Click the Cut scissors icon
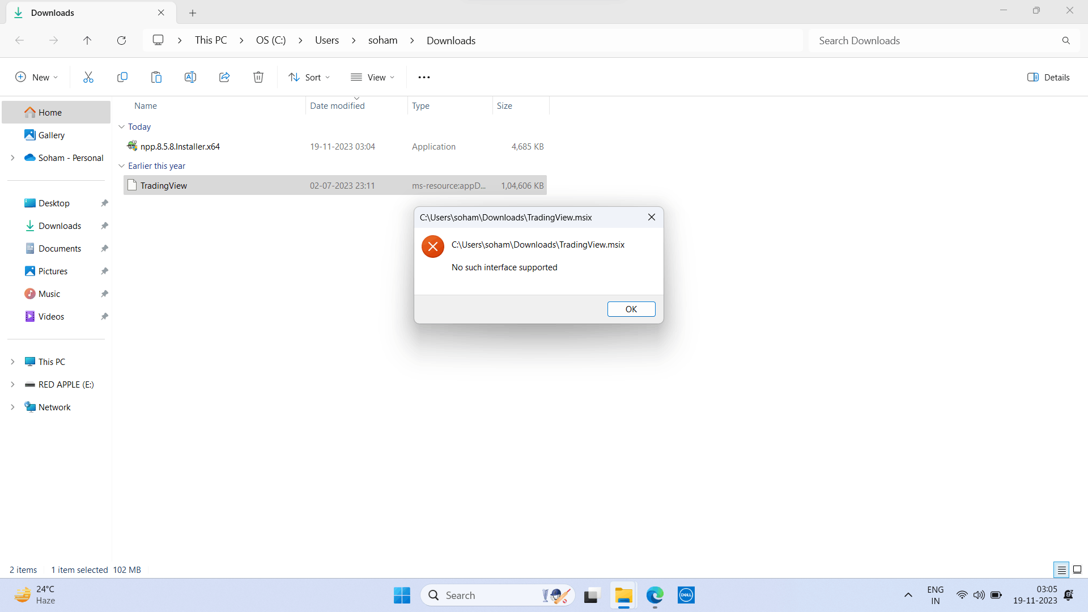This screenshot has width=1088, height=612. (88, 77)
